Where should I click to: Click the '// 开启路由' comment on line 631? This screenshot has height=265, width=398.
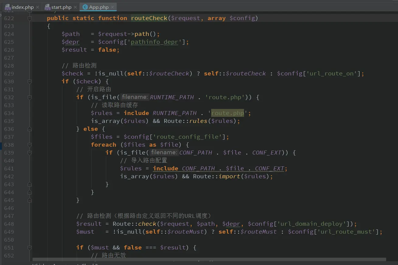pyautogui.click(x=94, y=89)
